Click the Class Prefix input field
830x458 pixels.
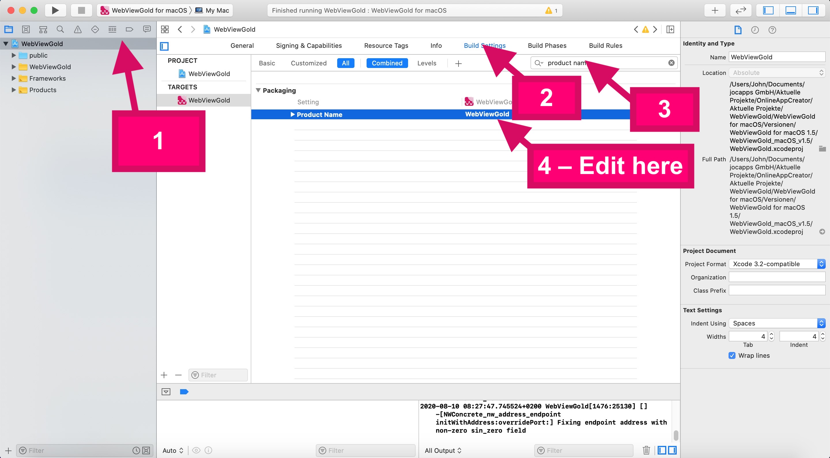pos(777,291)
